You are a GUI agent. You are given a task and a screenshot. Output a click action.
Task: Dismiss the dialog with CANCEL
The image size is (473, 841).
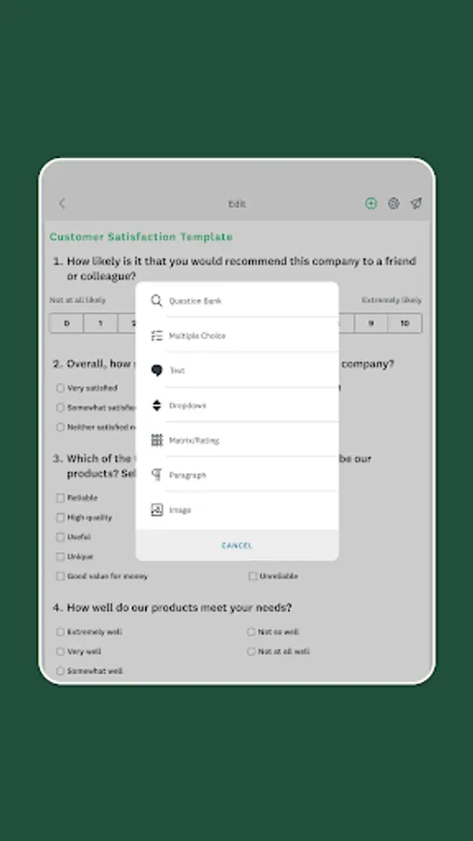237,546
